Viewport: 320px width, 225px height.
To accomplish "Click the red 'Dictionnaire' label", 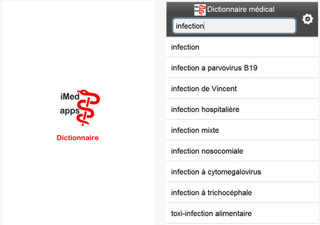I will tap(77, 138).
